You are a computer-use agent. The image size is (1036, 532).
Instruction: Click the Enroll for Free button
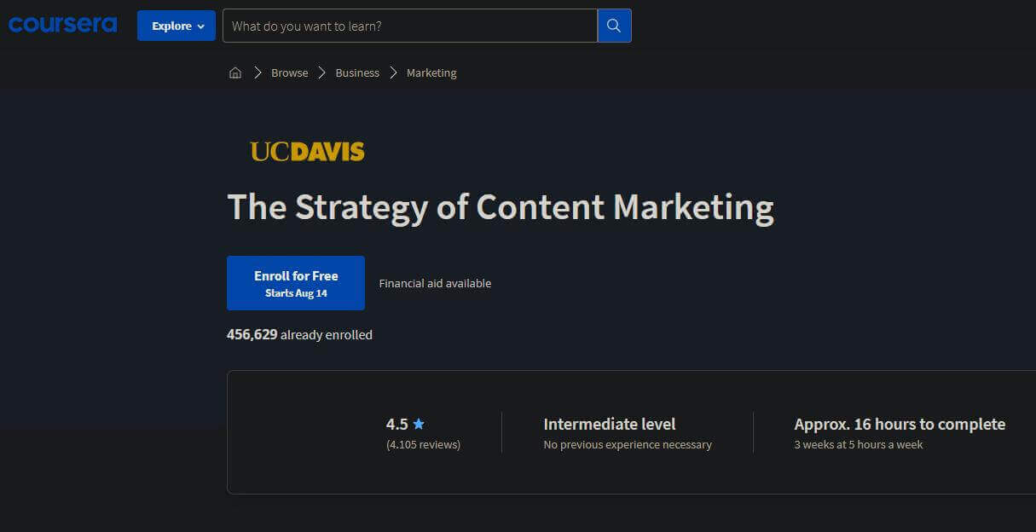295,282
